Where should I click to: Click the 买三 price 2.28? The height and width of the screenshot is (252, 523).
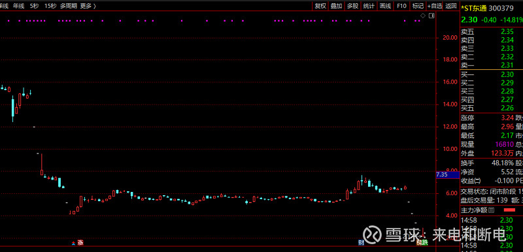point(507,91)
